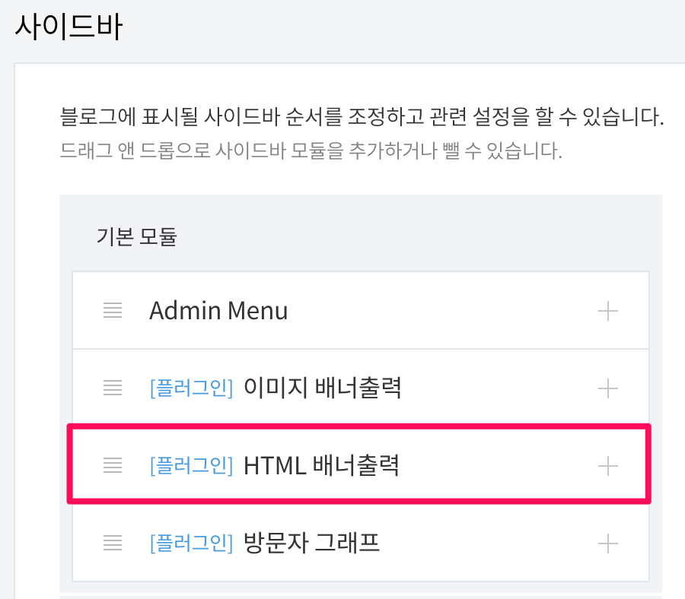Click the 사이드바 page title

coord(69,26)
